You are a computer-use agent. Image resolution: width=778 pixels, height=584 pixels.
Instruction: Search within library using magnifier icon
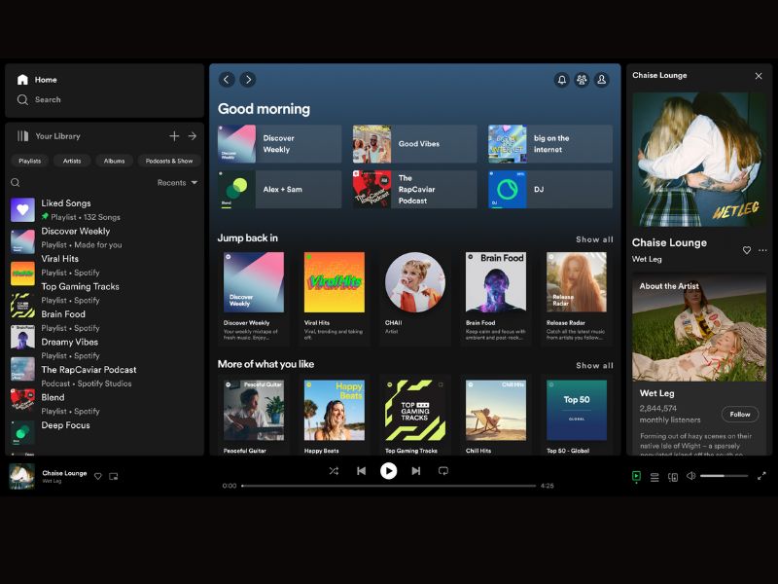click(x=16, y=183)
